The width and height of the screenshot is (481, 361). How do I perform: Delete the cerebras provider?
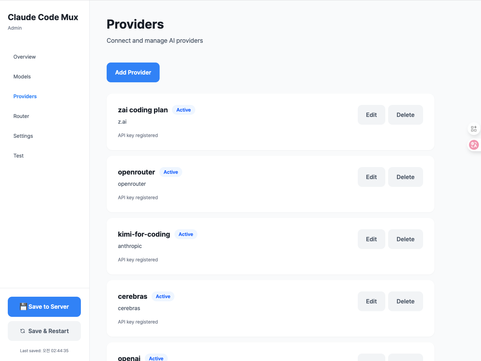pos(405,301)
